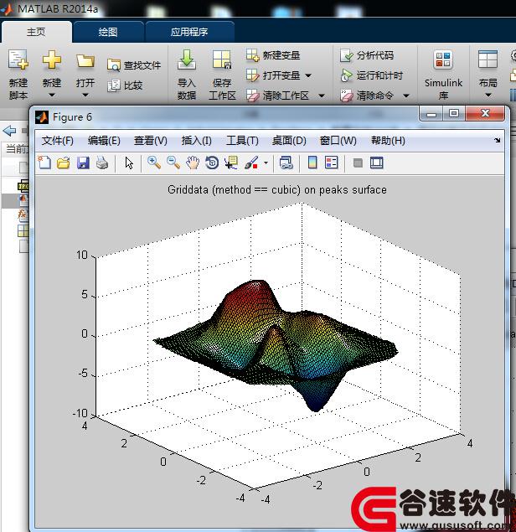The height and width of the screenshot is (532, 516).
Task: Click the back arrow in MATLAB address bar
Action: click(x=9, y=131)
